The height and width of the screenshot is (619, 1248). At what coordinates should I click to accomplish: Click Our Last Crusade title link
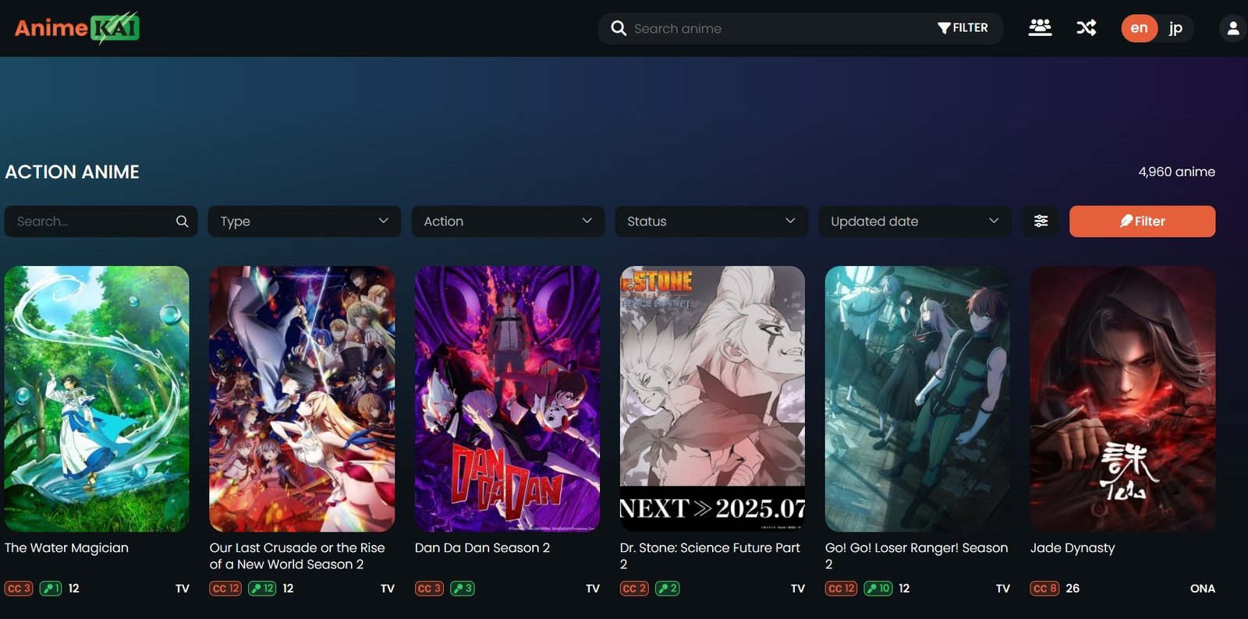click(x=297, y=556)
